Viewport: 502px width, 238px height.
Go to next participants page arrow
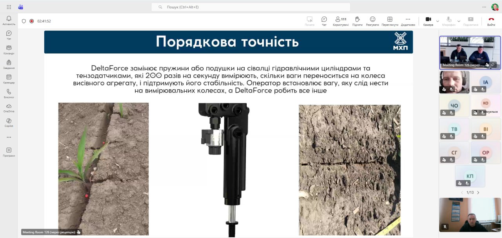pyautogui.click(x=478, y=193)
